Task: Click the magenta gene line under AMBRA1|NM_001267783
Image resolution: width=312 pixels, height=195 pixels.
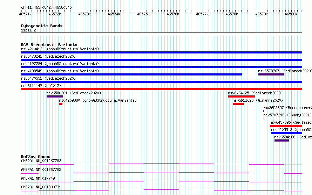Action: [161, 164]
